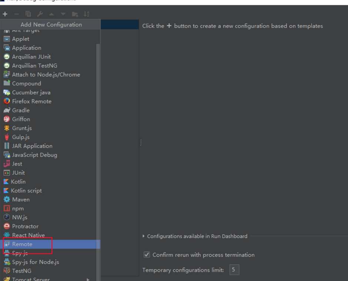Click the Add New Configuration popup header
The height and width of the screenshot is (281, 348).
coord(50,24)
